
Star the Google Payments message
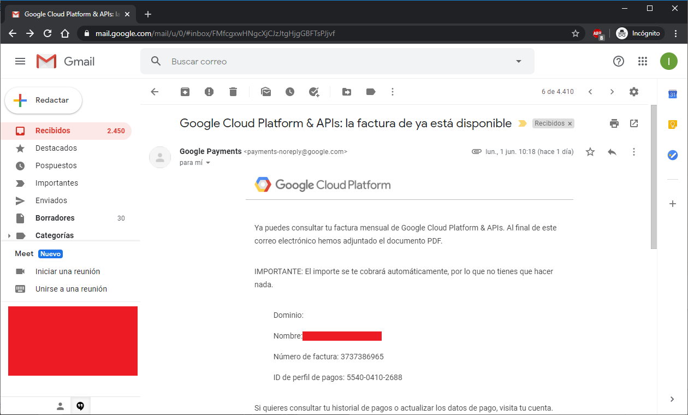(x=590, y=152)
